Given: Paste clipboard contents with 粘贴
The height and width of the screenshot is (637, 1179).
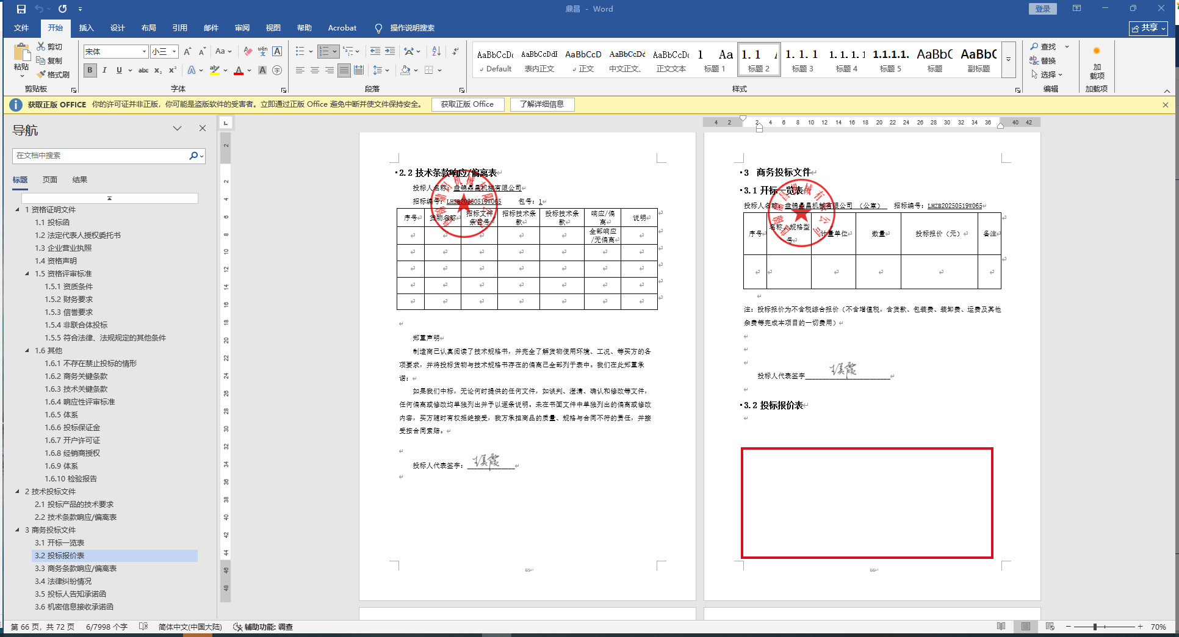Looking at the screenshot, I should [21, 60].
